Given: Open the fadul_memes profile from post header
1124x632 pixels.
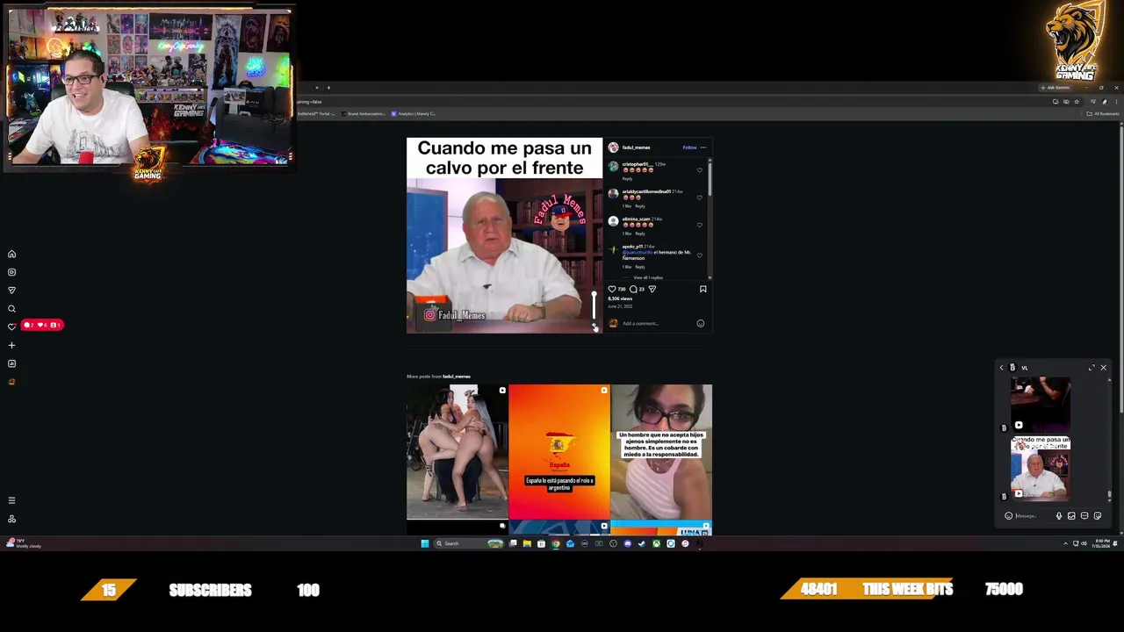Looking at the screenshot, I should point(636,147).
